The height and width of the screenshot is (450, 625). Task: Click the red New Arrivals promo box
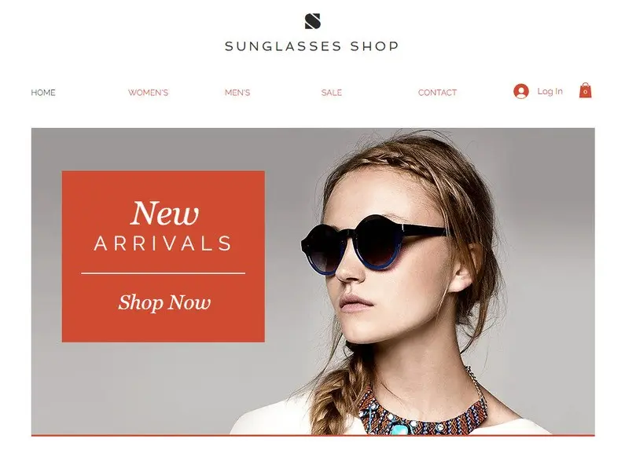pyautogui.click(x=163, y=257)
